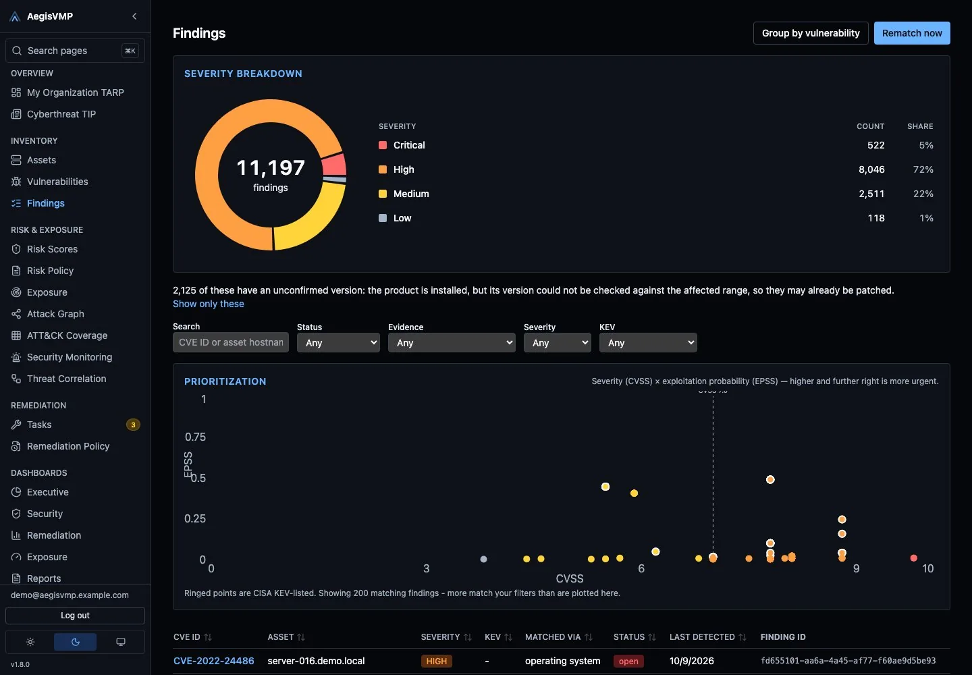
Task: Open Risk Policy in sidebar
Action: pyautogui.click(x=75, y=271)
